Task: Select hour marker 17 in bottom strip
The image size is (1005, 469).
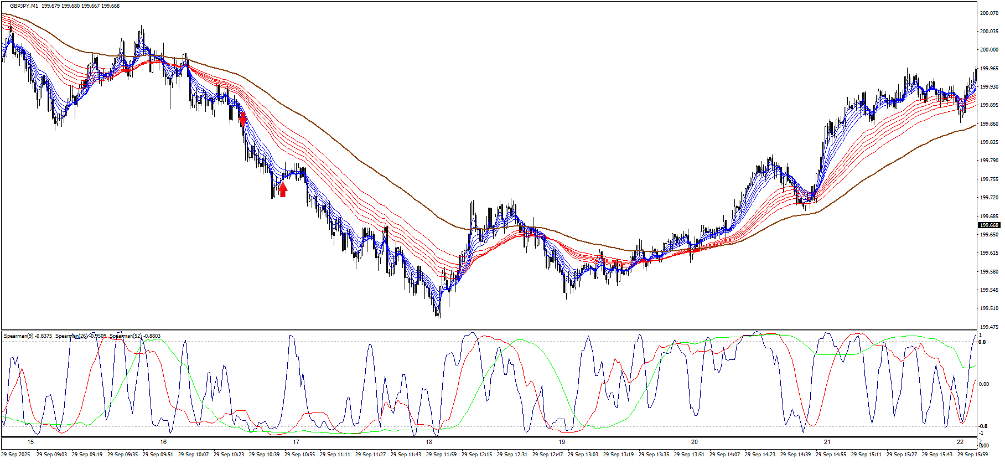Action: pyautogui.click(x=296, y=442)
